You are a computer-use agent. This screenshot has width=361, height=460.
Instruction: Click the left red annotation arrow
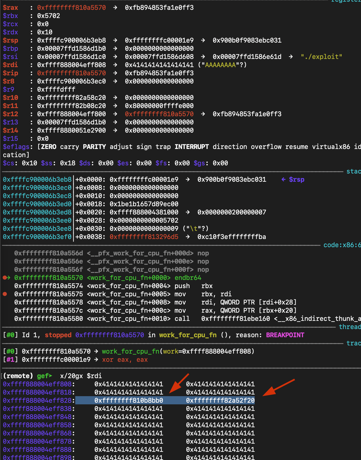click(x=178, y=384)
